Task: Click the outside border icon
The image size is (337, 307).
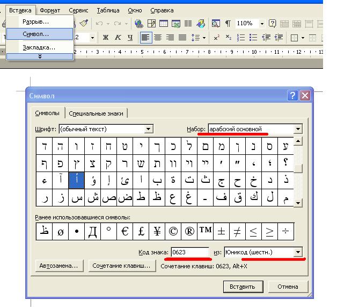Action: (294, 38)
